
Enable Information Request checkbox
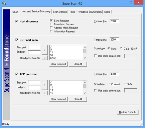click(x=51, y=31)
